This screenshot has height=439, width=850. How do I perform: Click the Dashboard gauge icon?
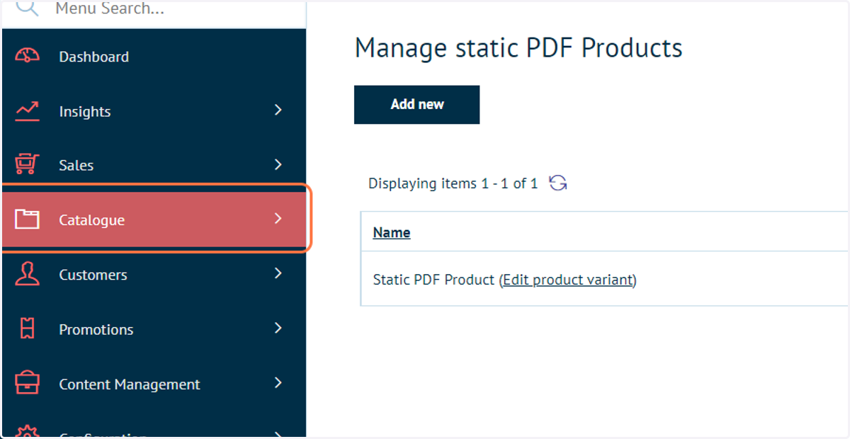[27, 56]
